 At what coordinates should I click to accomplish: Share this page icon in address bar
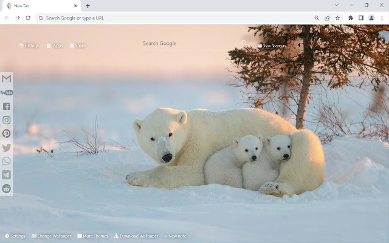[x=327, y=18]
